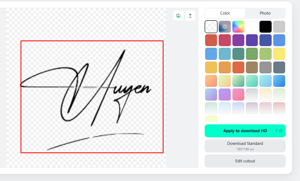Pick the pink gradient swatch
Viewport: 300px width, 181px height.
(238, 94)
